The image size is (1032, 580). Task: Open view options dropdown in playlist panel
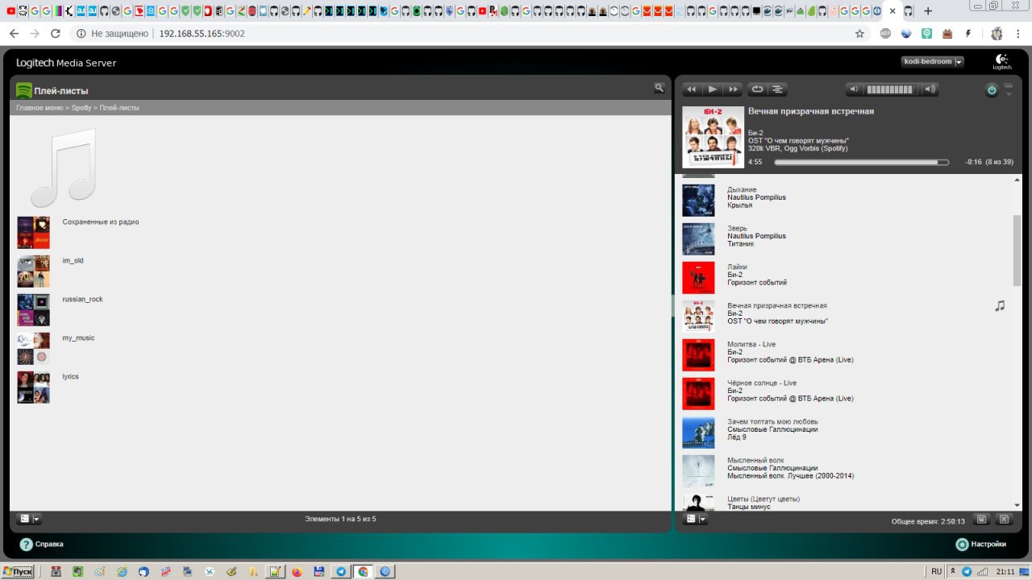coord(695,519)
